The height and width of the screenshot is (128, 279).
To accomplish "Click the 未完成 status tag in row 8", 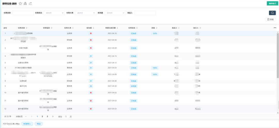I will (134, 81).
